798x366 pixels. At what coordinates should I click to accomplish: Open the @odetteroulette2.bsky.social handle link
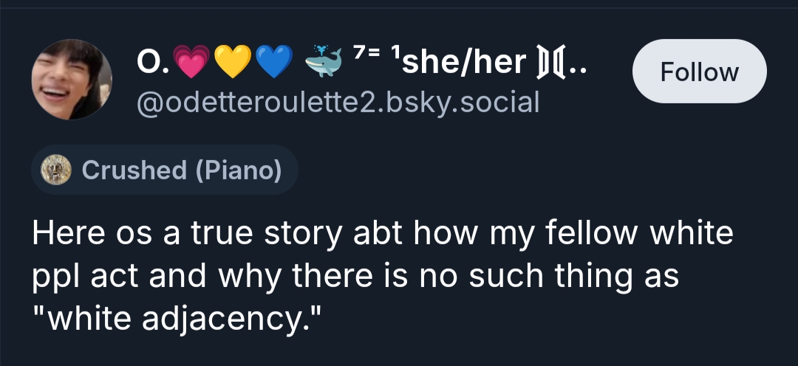338,103
